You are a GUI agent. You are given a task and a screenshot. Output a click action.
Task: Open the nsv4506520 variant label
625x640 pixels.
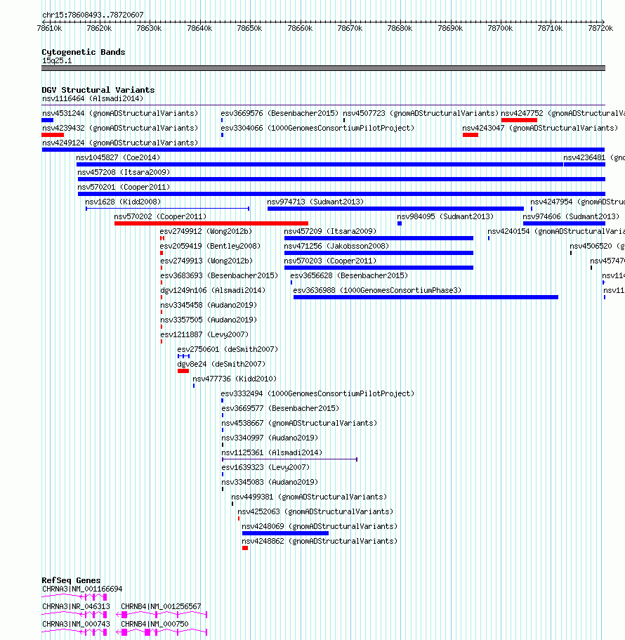pyautogui.click(x=597, y=246)
